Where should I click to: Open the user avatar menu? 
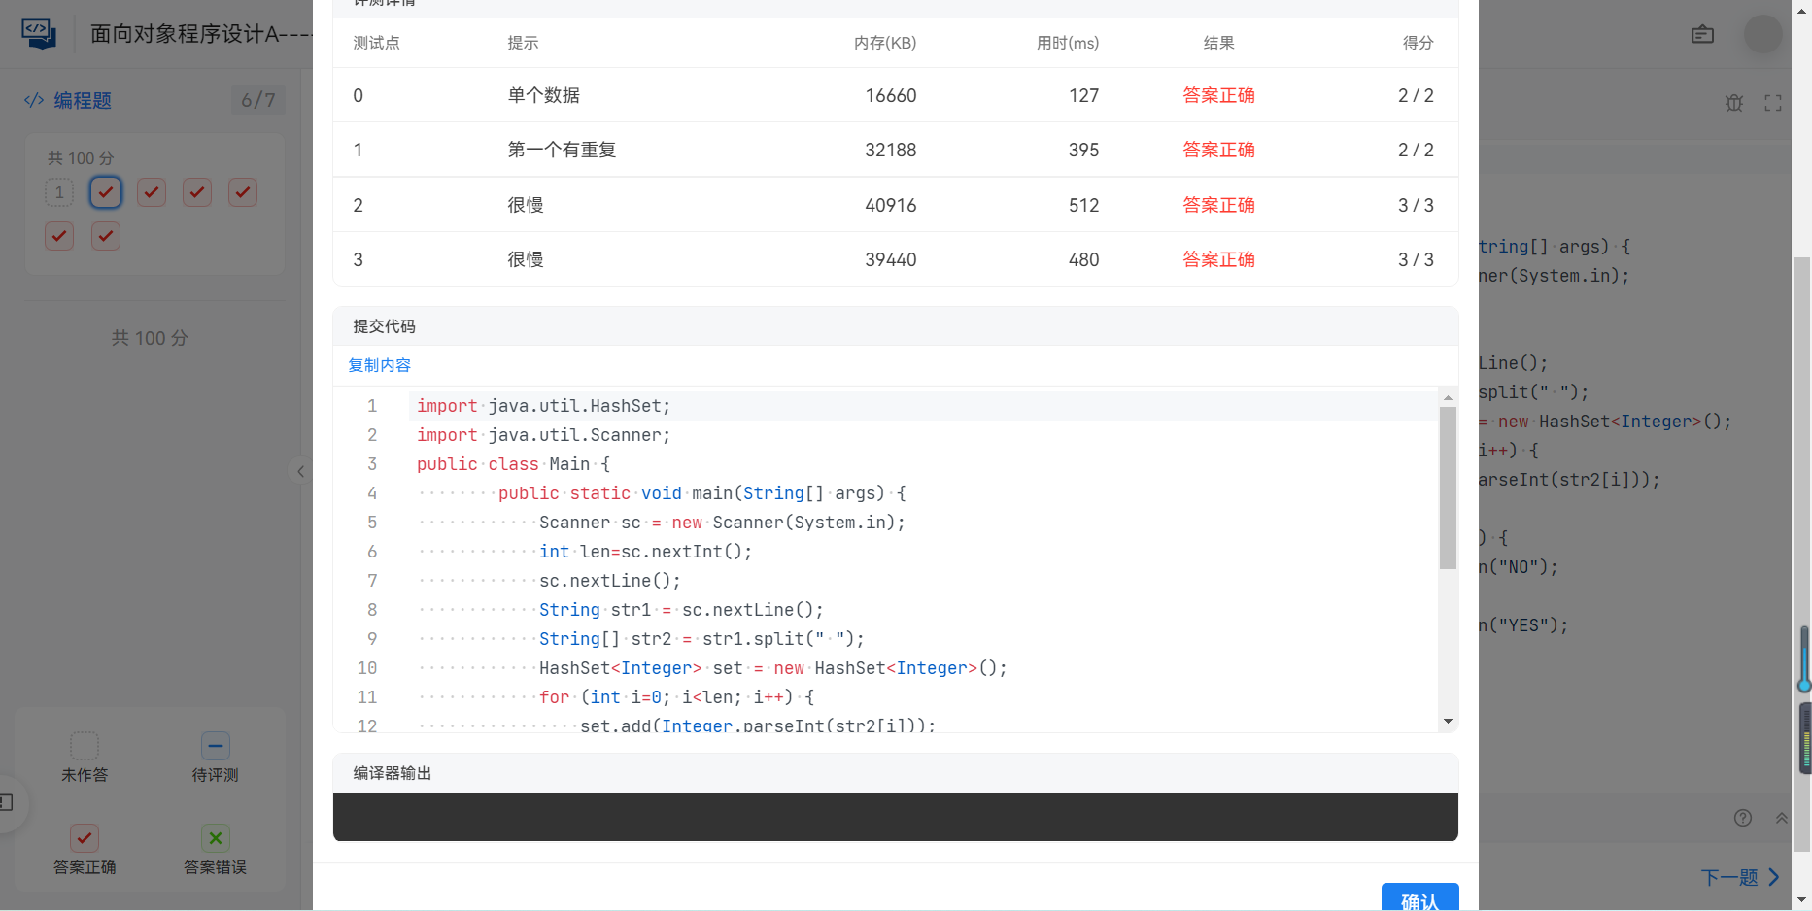[1762, 34]
